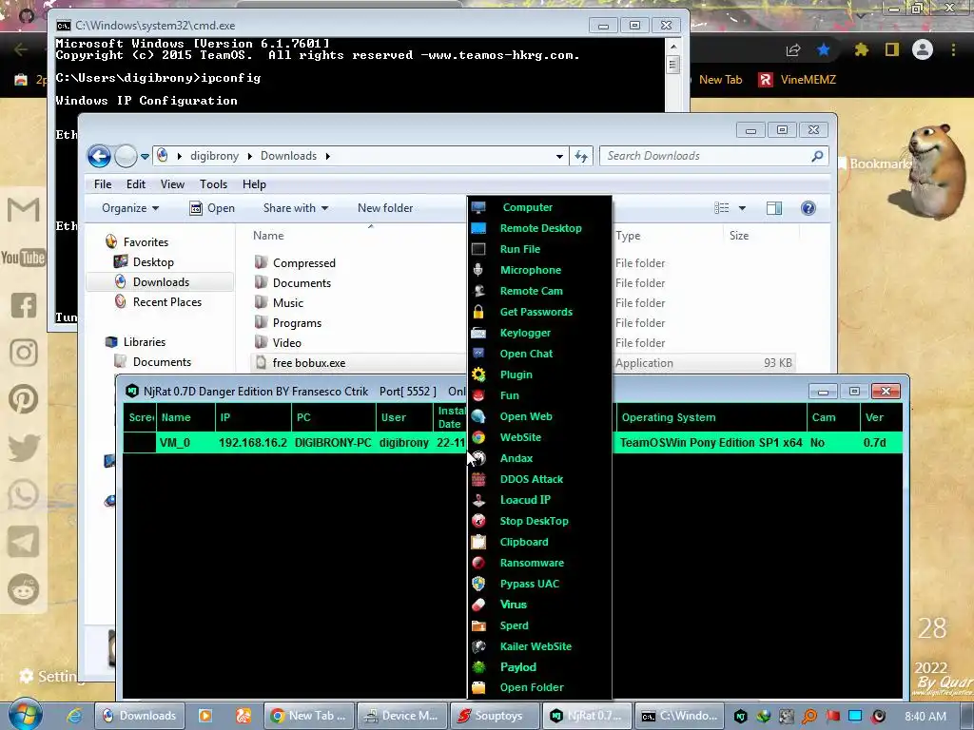
Task: Click the browser bookmark star icon
Action: click(x=824, y=49)
